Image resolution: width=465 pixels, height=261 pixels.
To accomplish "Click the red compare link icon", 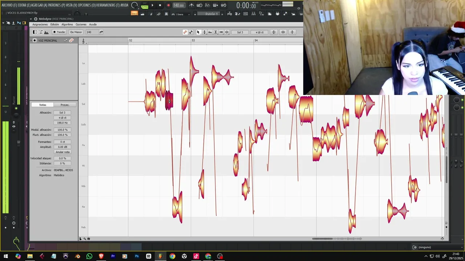I will (185, 32).
